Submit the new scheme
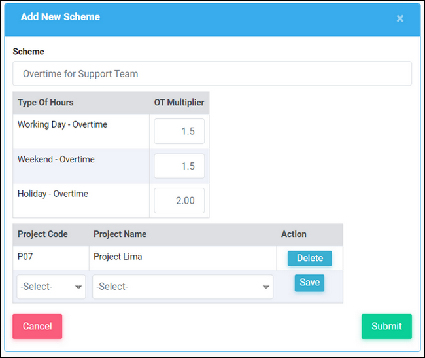The height and width of the screenshot is (358, 425). [x=386, y=327]
